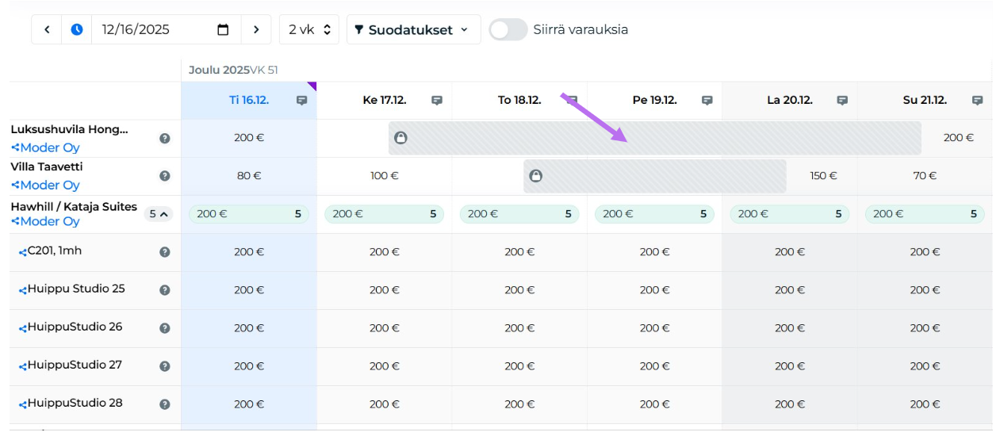
Task: Click Hawhill green availability pill for Ti 16.12.
Action: (249, 214)
